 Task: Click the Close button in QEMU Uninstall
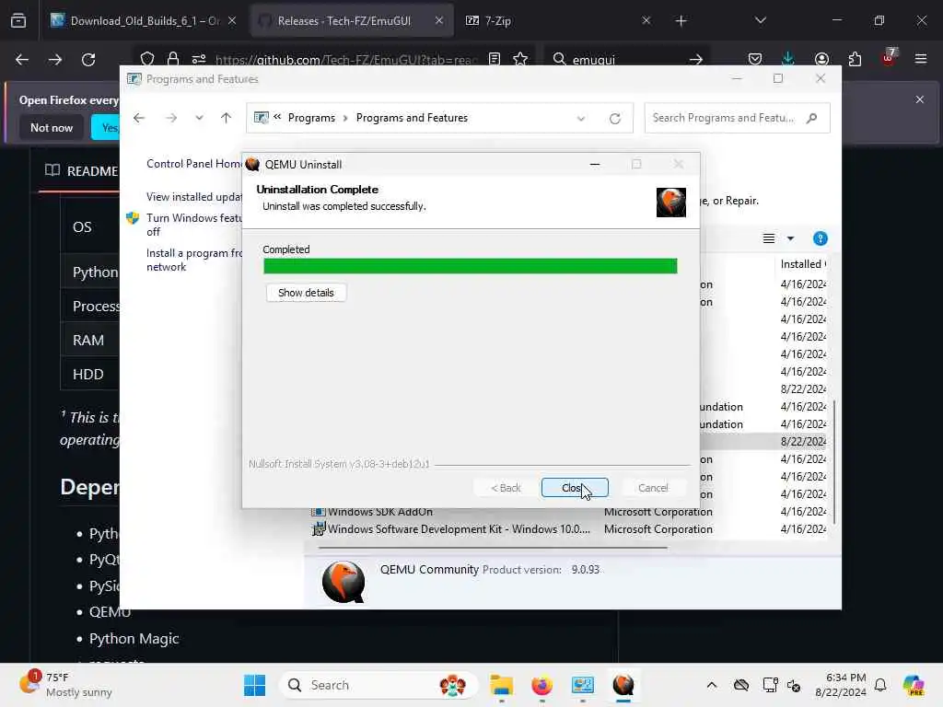point(575,488)
